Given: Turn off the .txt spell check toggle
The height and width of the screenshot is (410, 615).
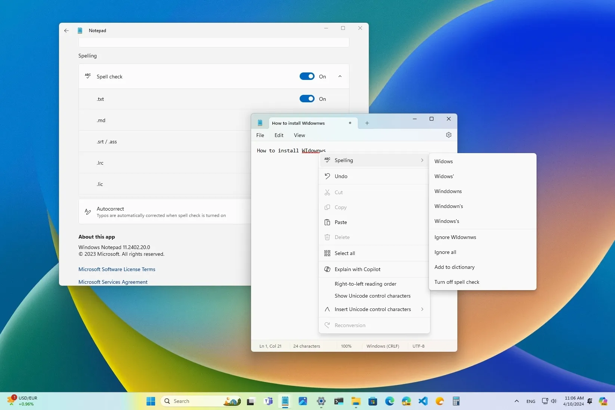Looking at the screenshot, I should pyautogui.click(x=307, y=99).
